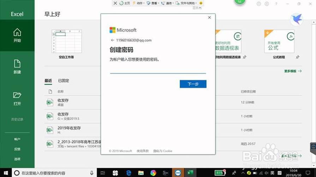The height and width of the screenshot is (177, 316).
Task: Sort by 名称 column header
Action: (x=60, y=92)
